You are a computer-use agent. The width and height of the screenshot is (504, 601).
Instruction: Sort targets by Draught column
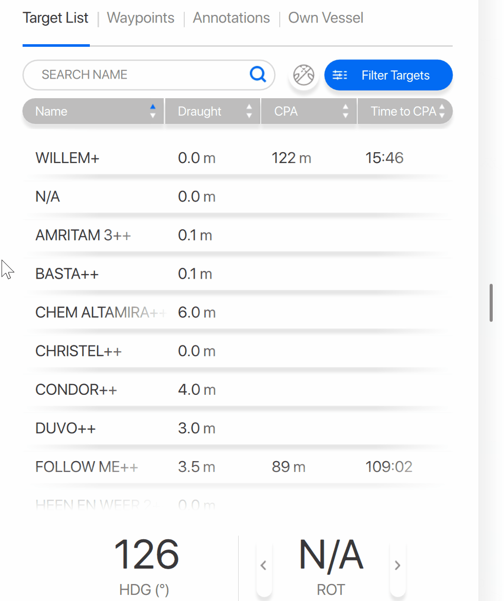212,112
